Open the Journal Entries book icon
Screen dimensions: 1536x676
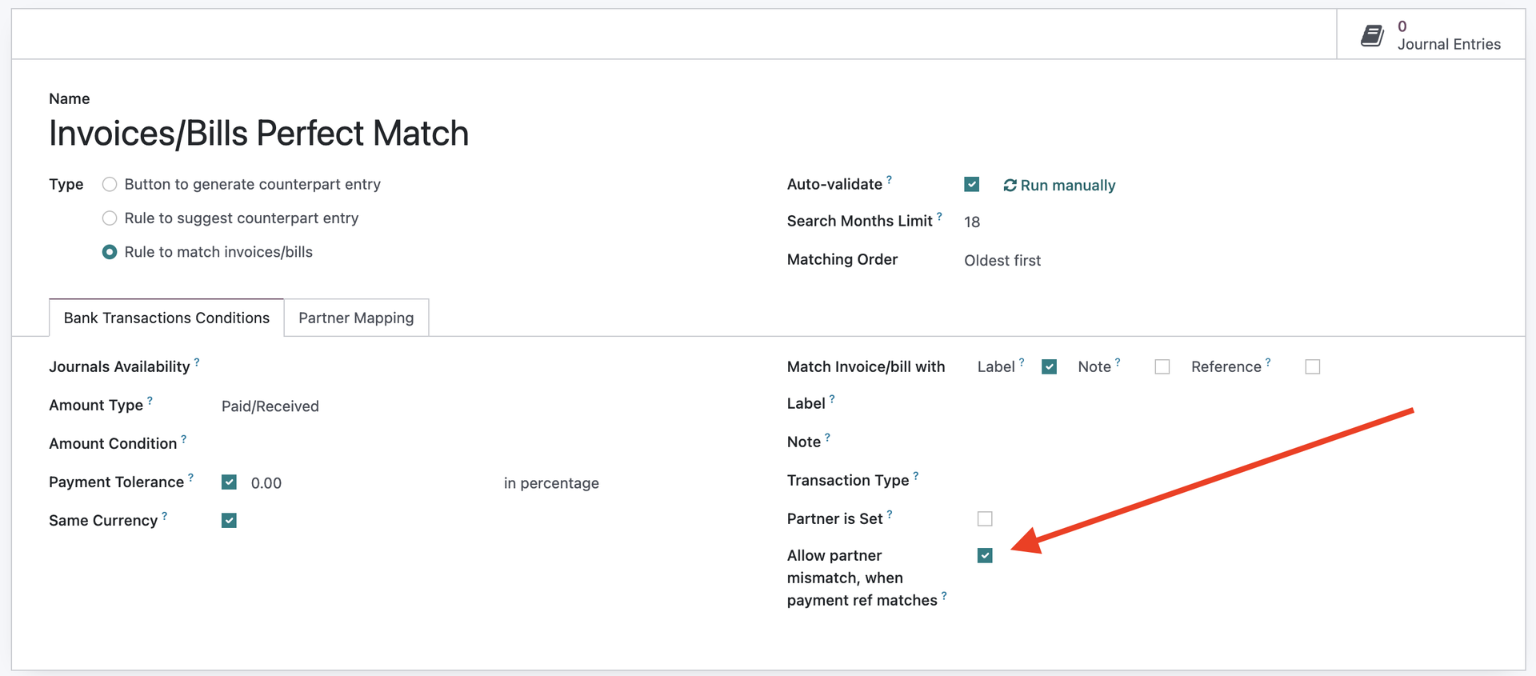pyautogui.click(x=1372, y=35)
